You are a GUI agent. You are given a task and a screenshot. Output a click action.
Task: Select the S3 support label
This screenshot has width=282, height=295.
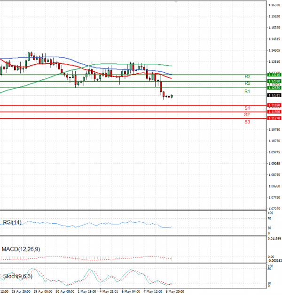pyautogui.click(x=247, y=121)
